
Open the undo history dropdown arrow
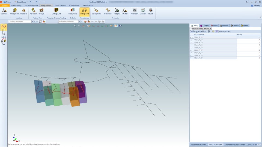[33, 2]
